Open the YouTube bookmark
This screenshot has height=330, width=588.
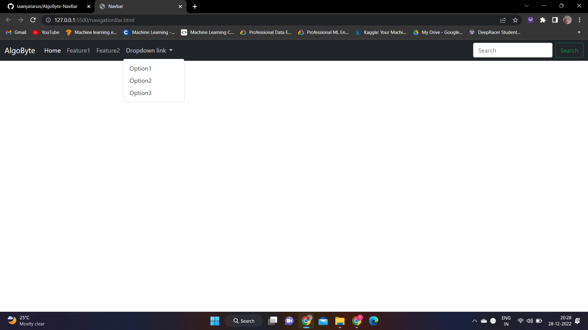click(46, 32)
